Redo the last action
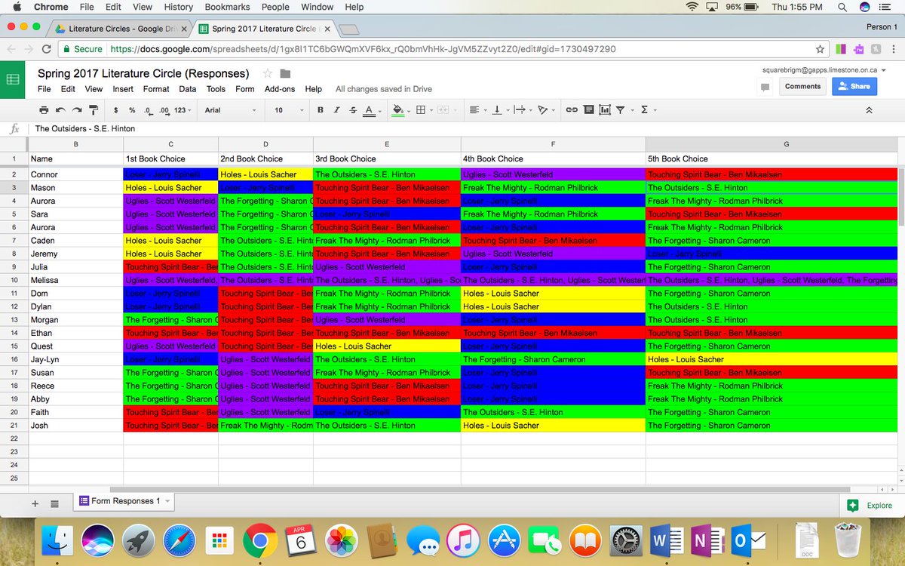Image resolution: width=905 pixels, height=566 pixels. click(76, 110)
